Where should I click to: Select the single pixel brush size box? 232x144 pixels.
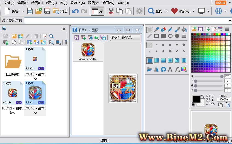pos(150,45)
